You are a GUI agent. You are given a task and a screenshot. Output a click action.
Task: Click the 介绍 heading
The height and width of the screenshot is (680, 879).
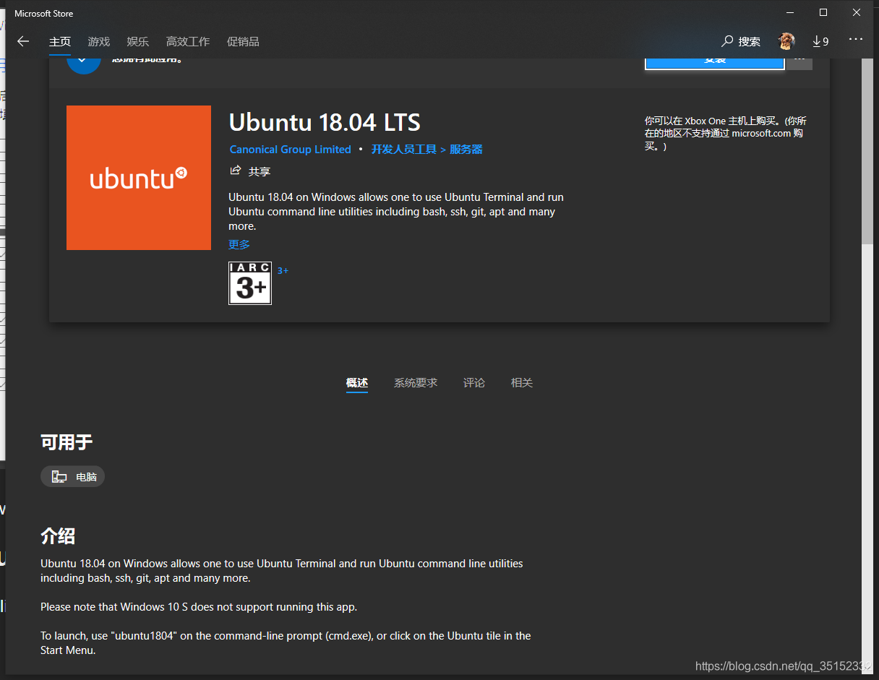pos(58,536)
